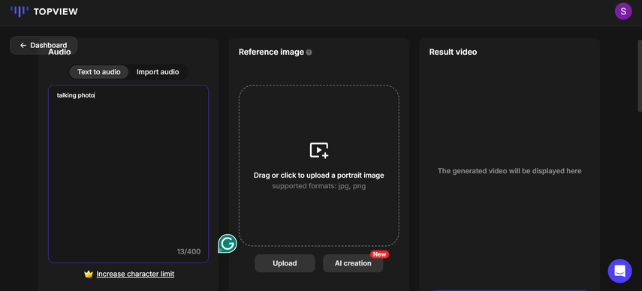642x291 pixels.
Task: Click the 13/400 character counter
Action: tap(188, 251)
